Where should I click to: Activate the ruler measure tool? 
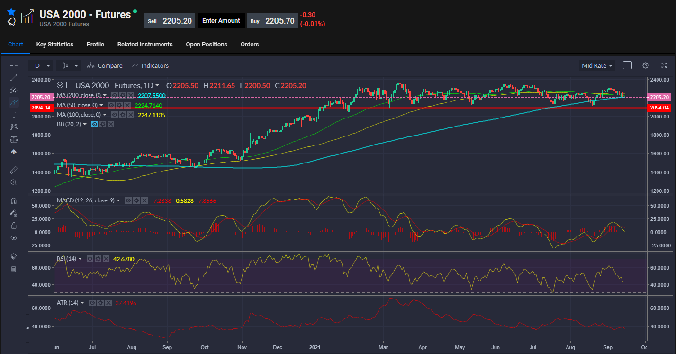[x=14, y=170]
